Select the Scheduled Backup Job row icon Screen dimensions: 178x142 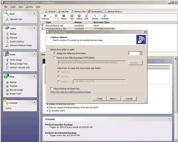pyautogui.click(x=42, y=28)
